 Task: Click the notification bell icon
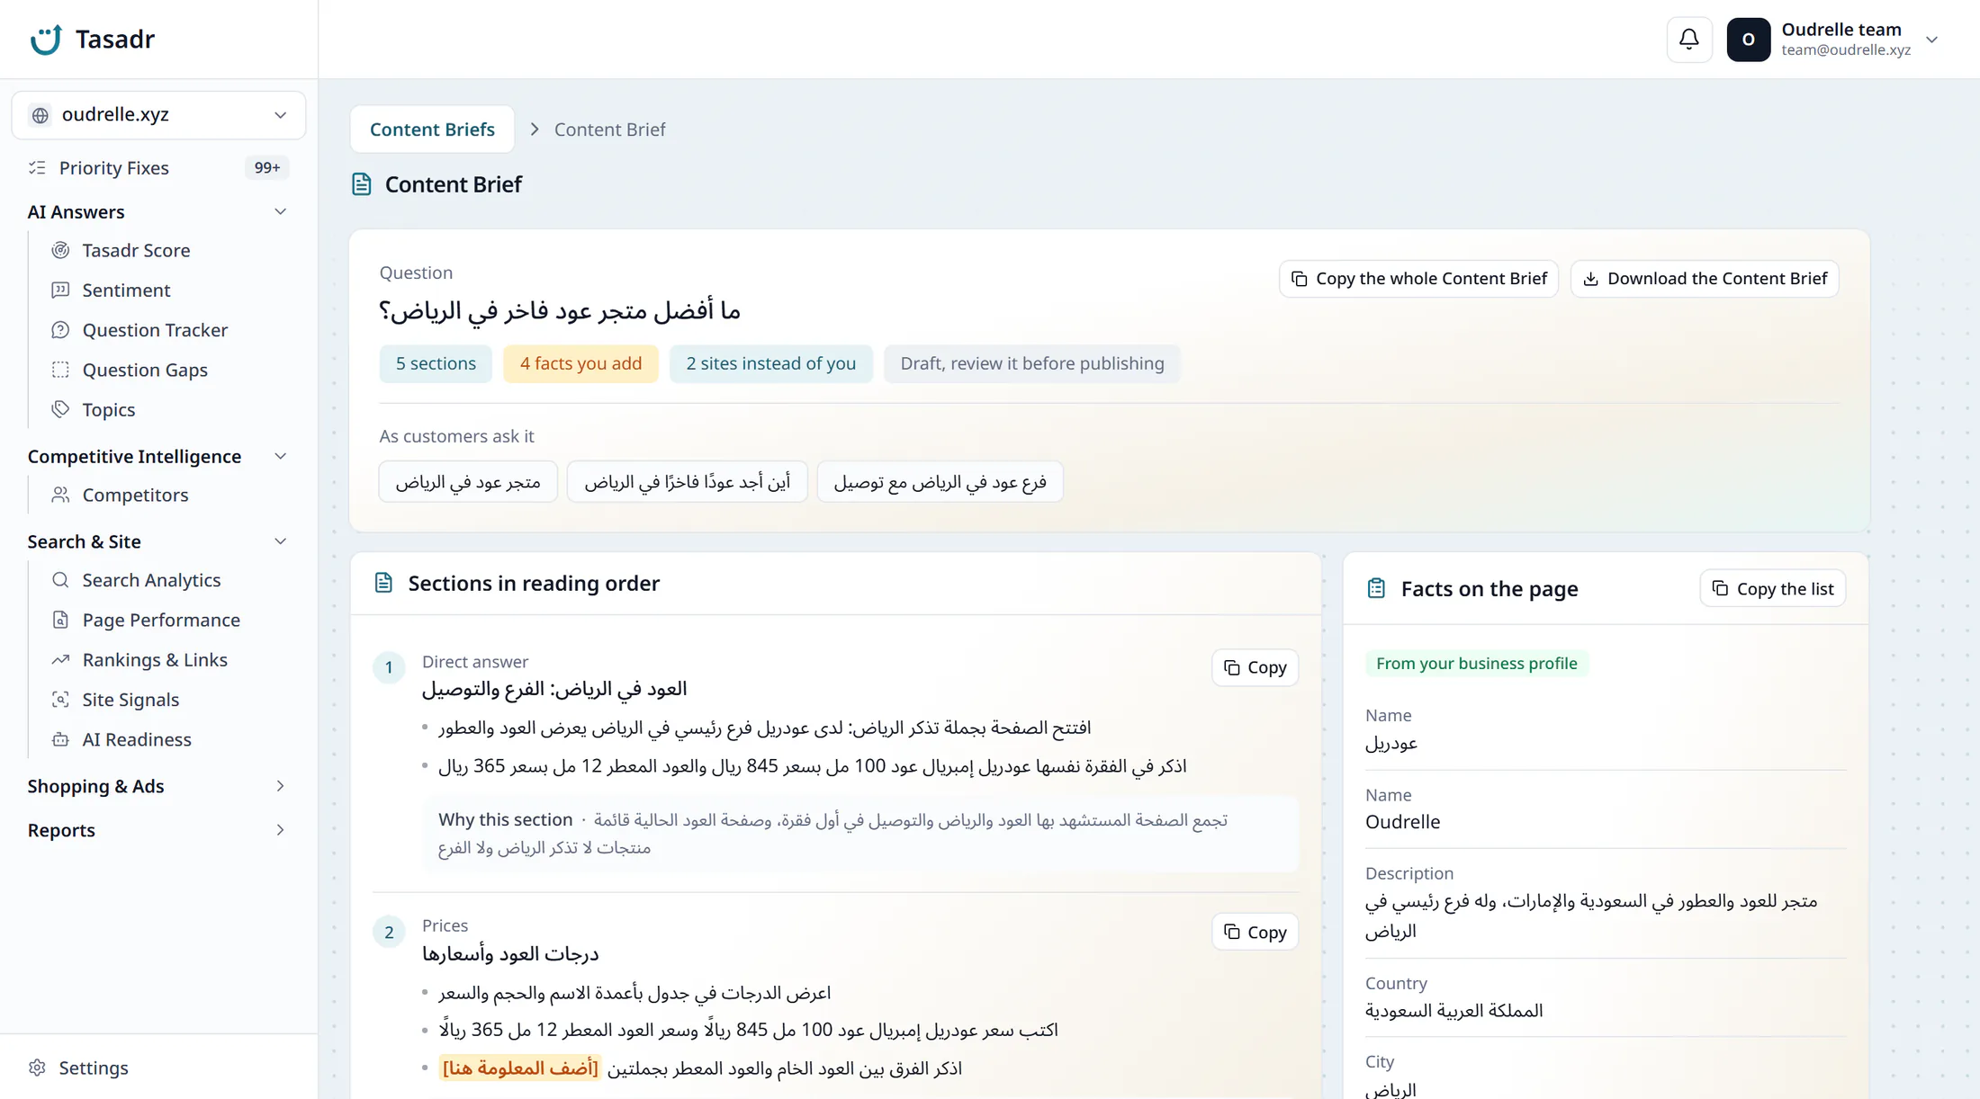[x=1689, y=40]
